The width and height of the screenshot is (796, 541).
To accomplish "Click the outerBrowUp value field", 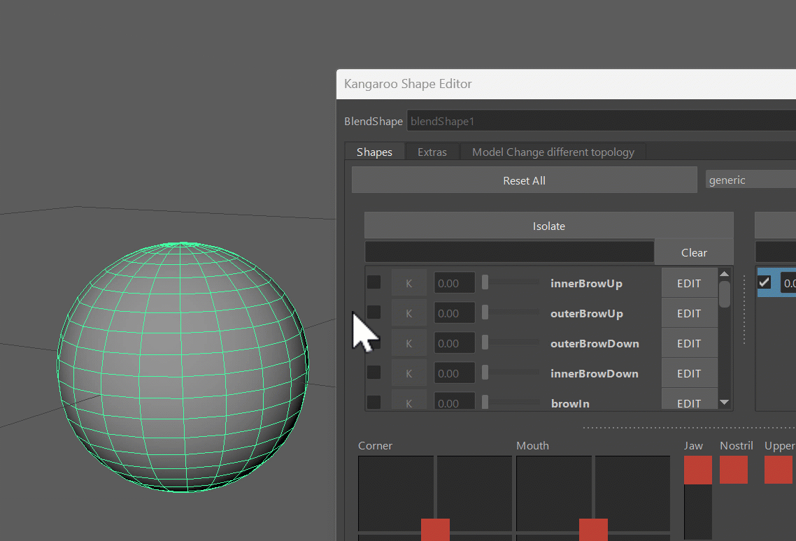I will [455, 314].
